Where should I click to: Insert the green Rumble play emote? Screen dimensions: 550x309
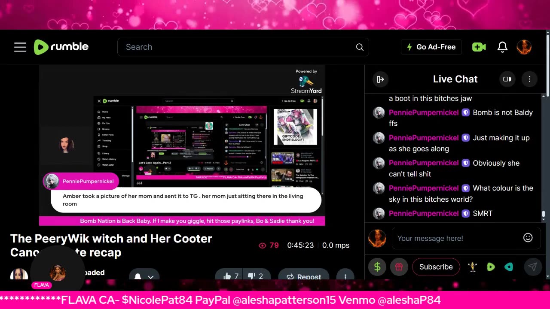[491, 267]
